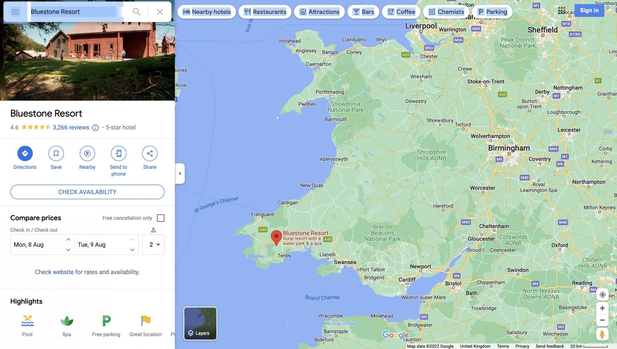Click the CHECK AVAILABILITY button
The height and width of the screenshot is (349, 617).
point(87,192)
